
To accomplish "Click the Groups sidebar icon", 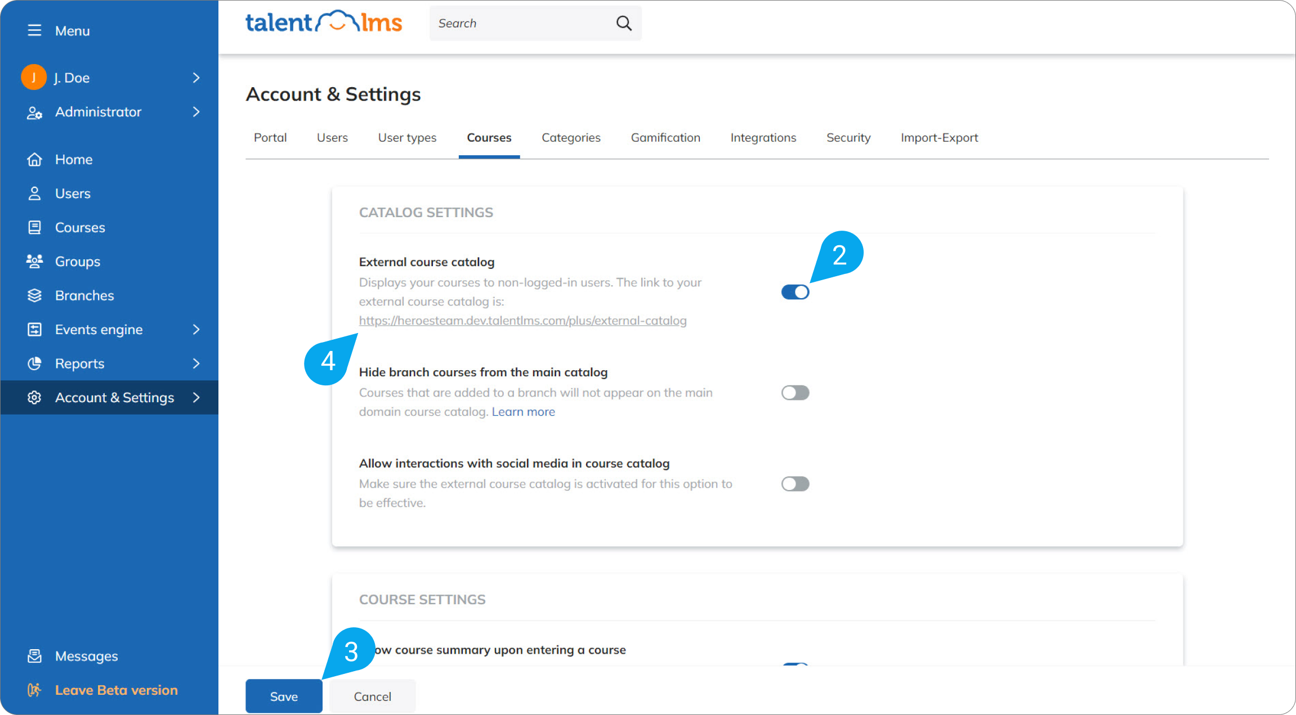I will (35, 261).
